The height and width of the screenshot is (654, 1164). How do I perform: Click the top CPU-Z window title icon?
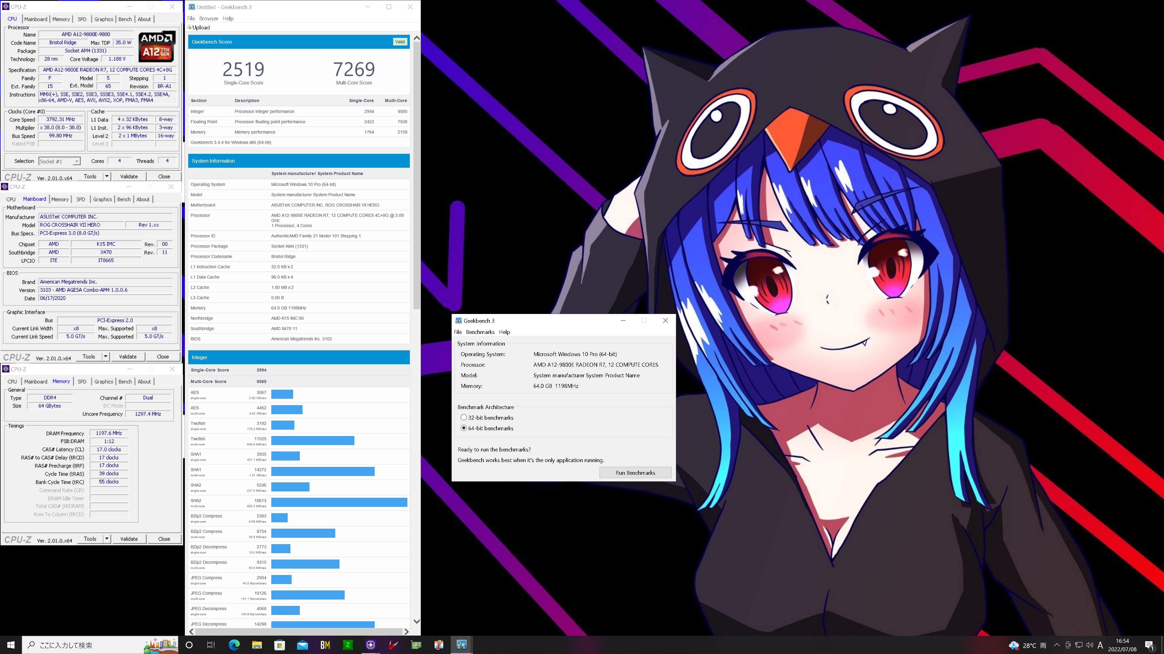pos(5,6)
